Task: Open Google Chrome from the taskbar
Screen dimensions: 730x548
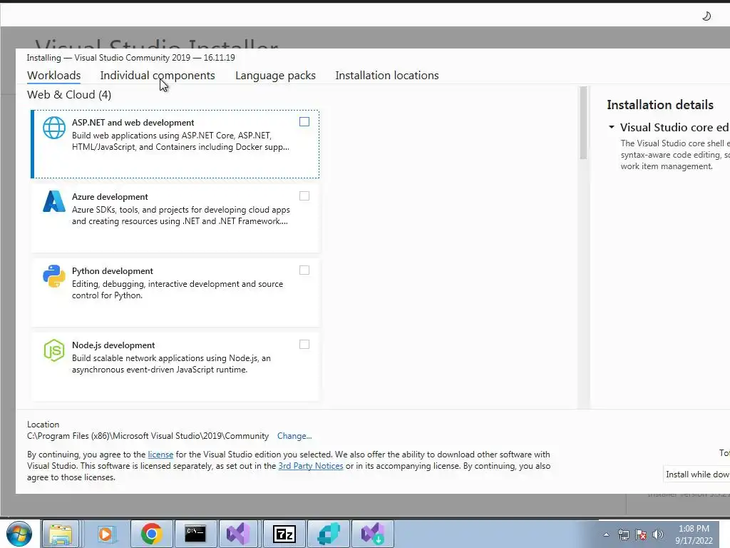Action: point(151,534)
